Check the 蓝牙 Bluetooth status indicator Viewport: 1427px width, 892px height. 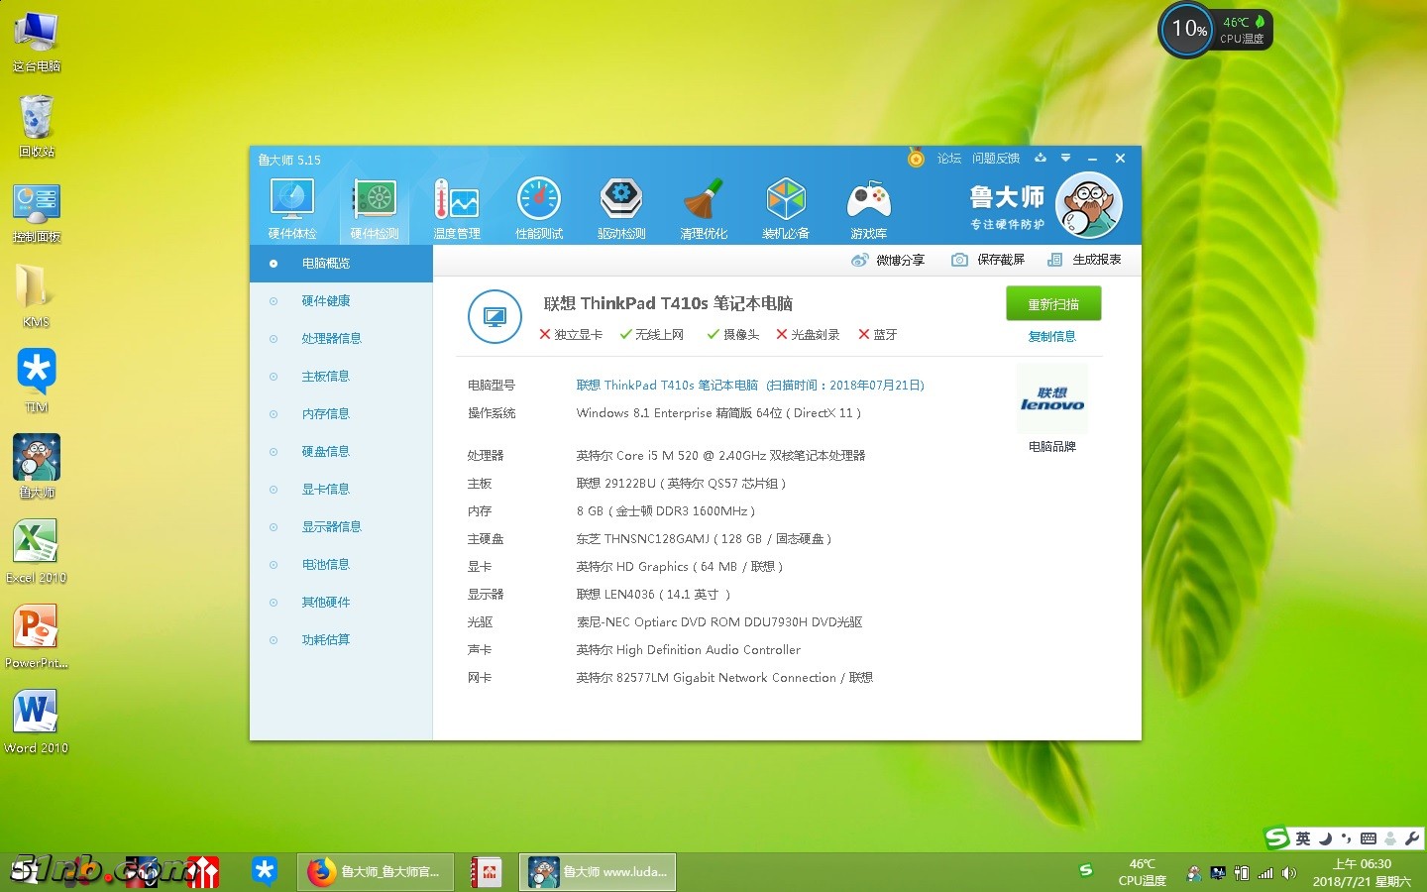coord(877,334)
